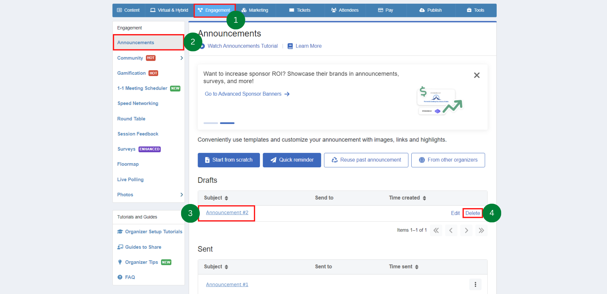Open Surveys section
This screenshot has height=294, width=607.
(126, 149)
